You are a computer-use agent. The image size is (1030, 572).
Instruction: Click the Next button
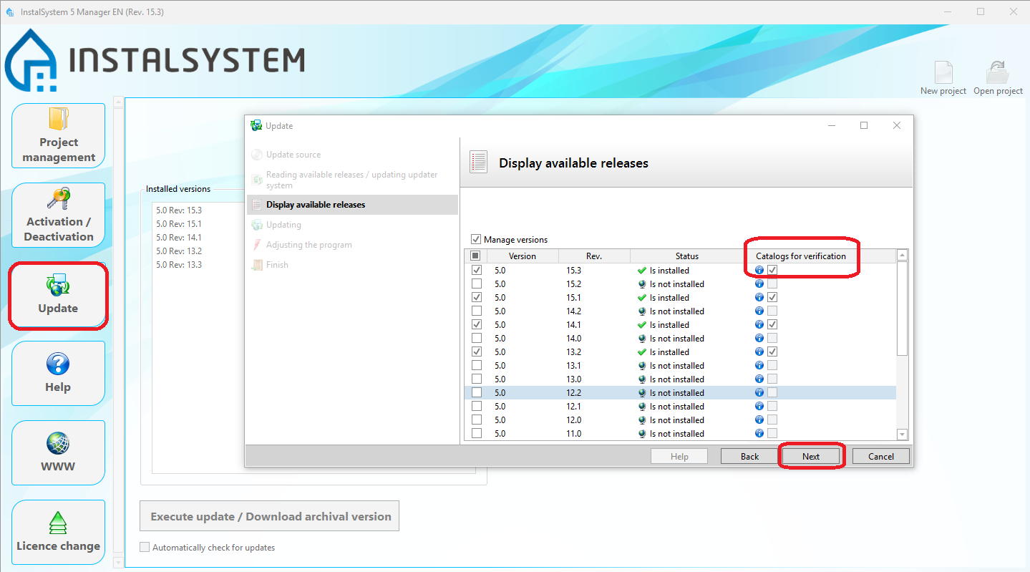click(x=811, y=456)
